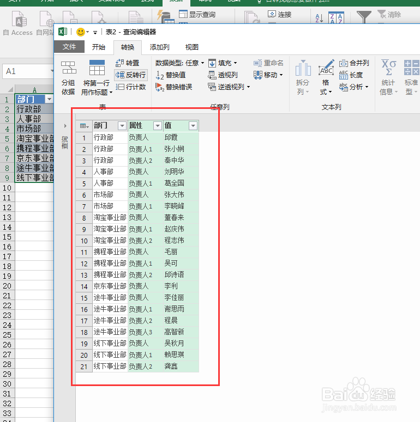
Task: Open the File (文件) tab
Action: [69, 47]
